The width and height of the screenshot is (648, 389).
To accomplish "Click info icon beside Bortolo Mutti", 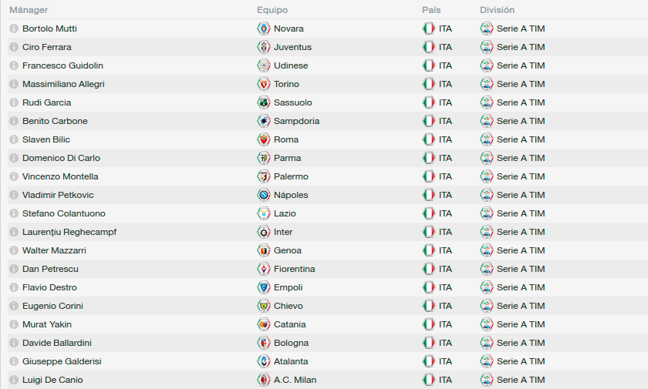I will tap(14, 29).
